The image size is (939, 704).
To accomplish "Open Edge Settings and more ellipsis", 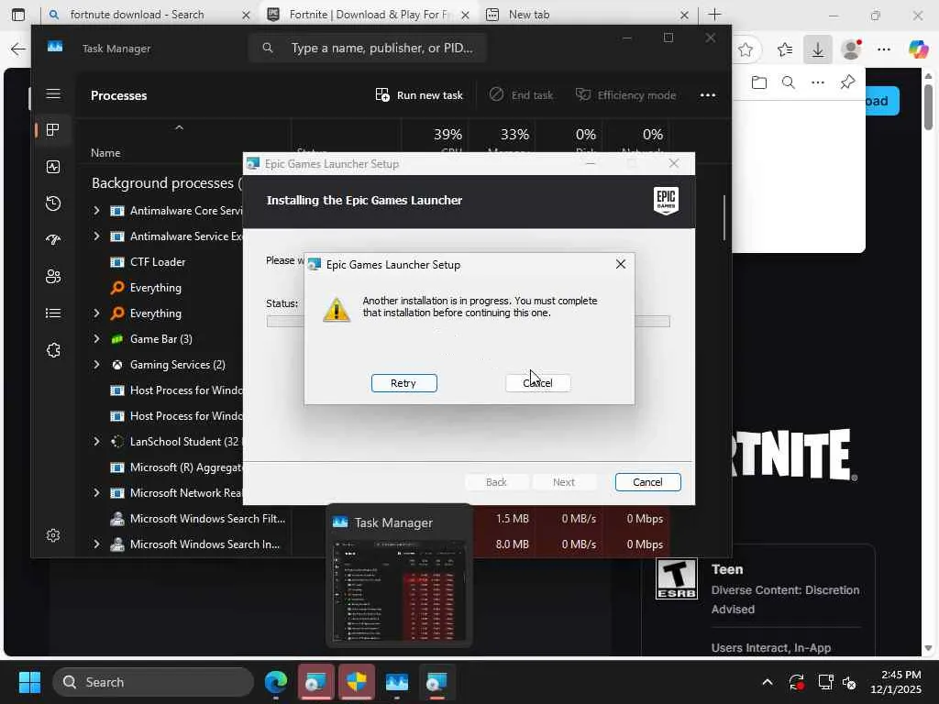I will tap(884, 49).
